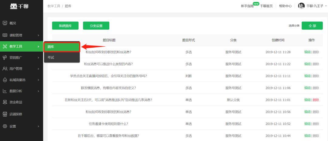Click the 分类设置 button

click(96, 26)
